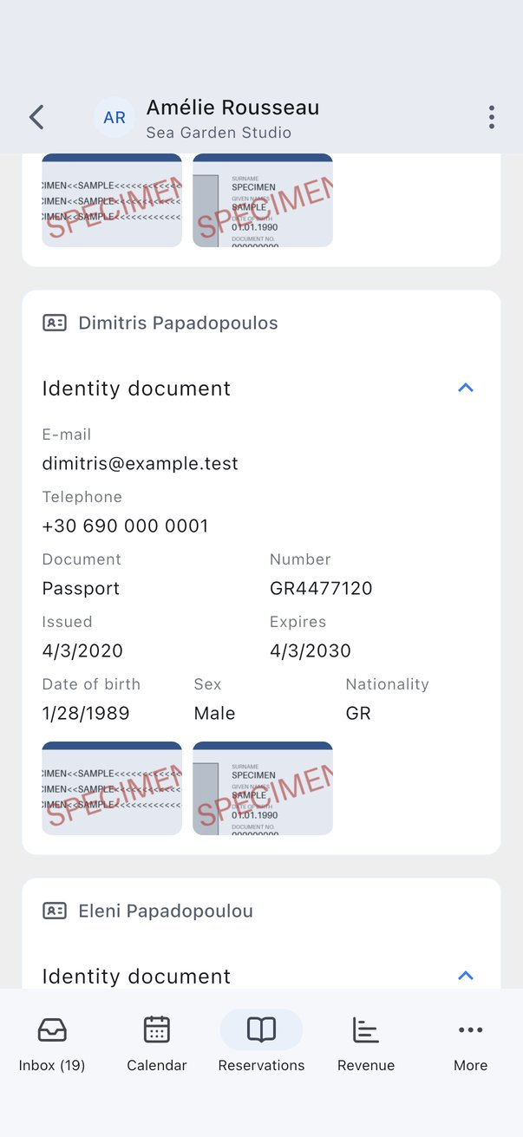The width and height of the screenshot is (523, 1137).
Task: Collapse Eleni's Identity document chevron
Action: [x=466, y=976]
